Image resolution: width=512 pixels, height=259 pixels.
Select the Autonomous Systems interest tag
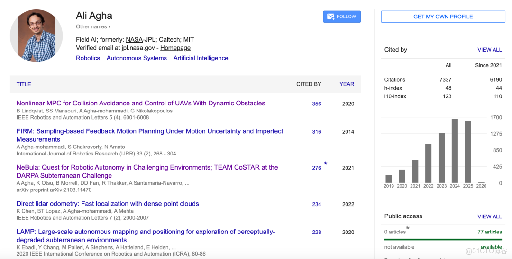[137, 58]
